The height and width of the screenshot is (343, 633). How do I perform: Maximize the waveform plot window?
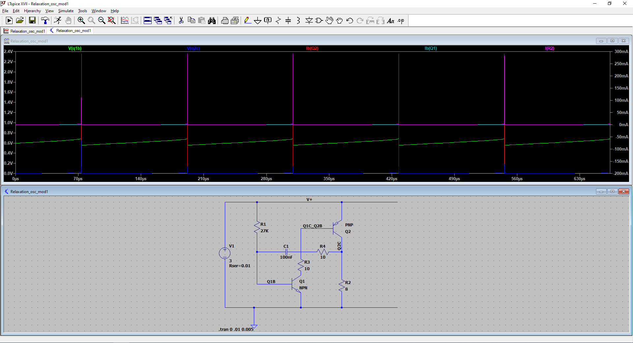(612, 41)
